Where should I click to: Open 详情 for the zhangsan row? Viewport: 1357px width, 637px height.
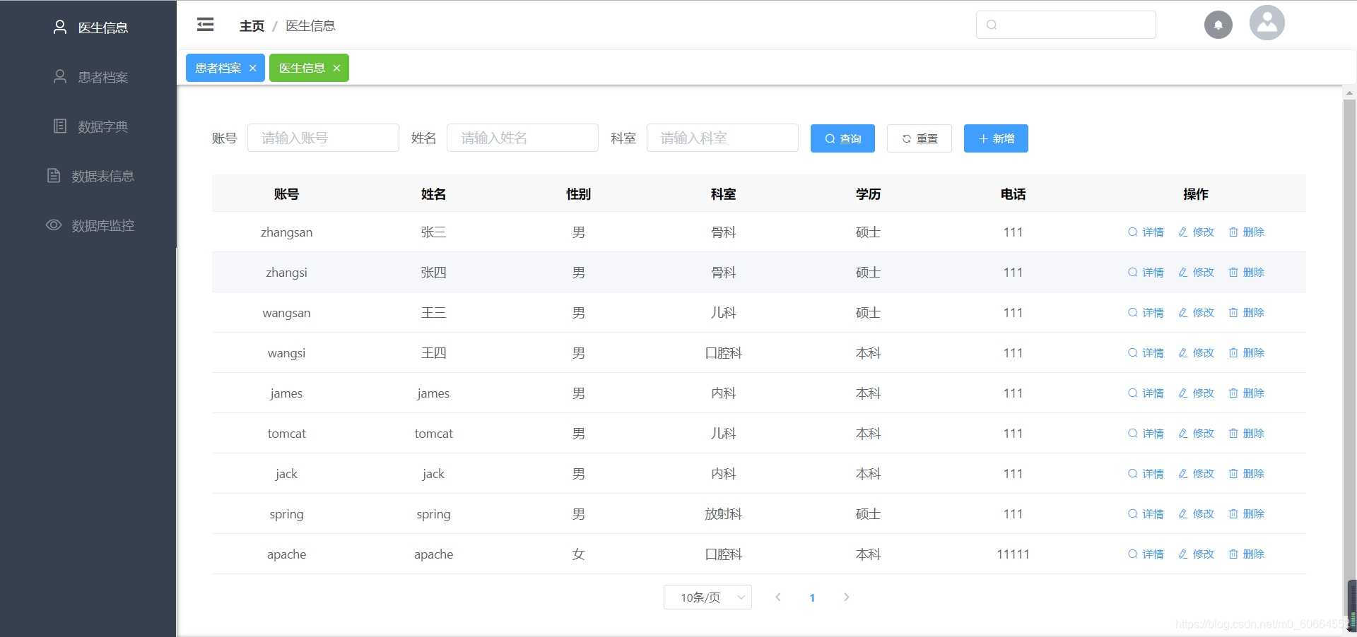coord(1145,232)
